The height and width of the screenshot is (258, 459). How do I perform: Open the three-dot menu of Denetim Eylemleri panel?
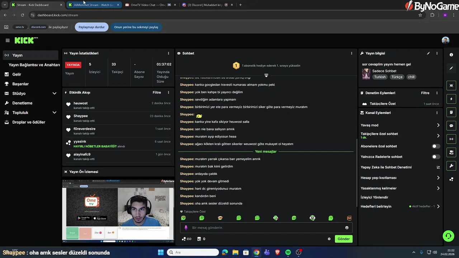click(x=437, y=93)
